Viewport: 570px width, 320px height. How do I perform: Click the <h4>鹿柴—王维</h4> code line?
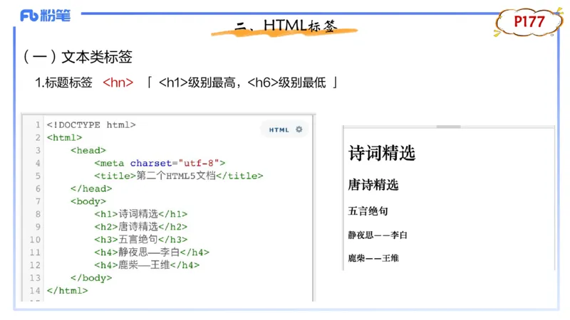tap(147, 265)
